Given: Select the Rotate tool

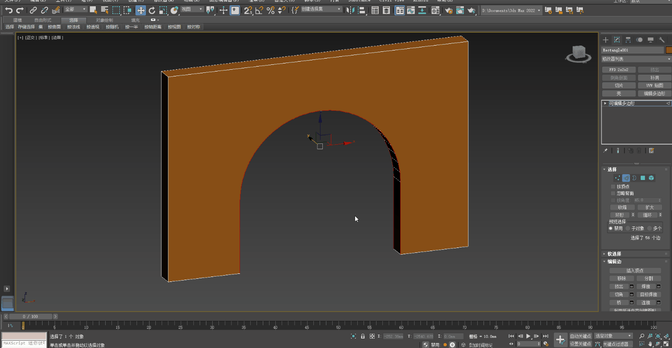Looking at the screenshot, I should 152,10.
